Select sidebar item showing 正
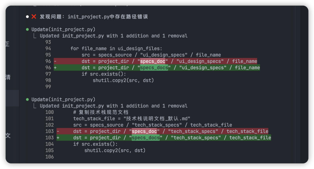Screen dimensions: 314x169 (x=7, y=44)
